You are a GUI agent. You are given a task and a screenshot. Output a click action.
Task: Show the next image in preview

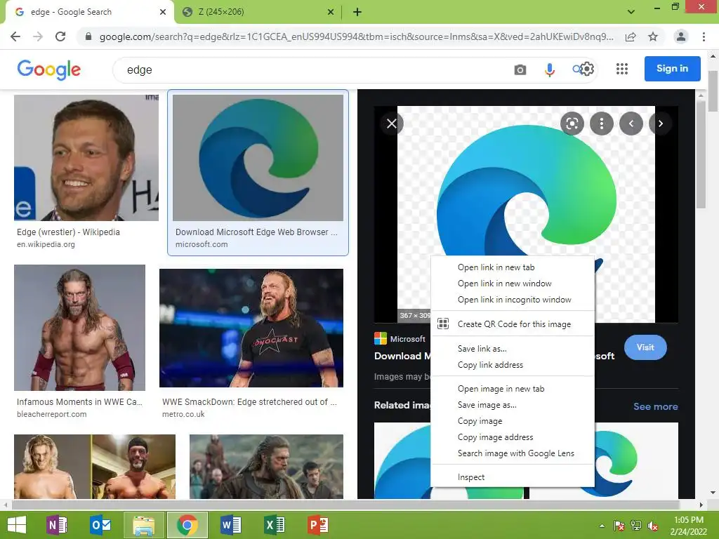[x=660, y=124]
